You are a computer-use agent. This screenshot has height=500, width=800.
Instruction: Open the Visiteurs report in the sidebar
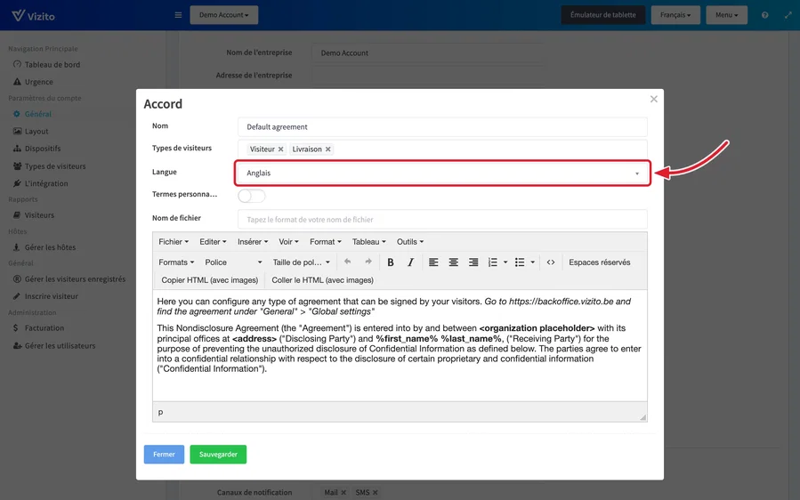(34, 215)
